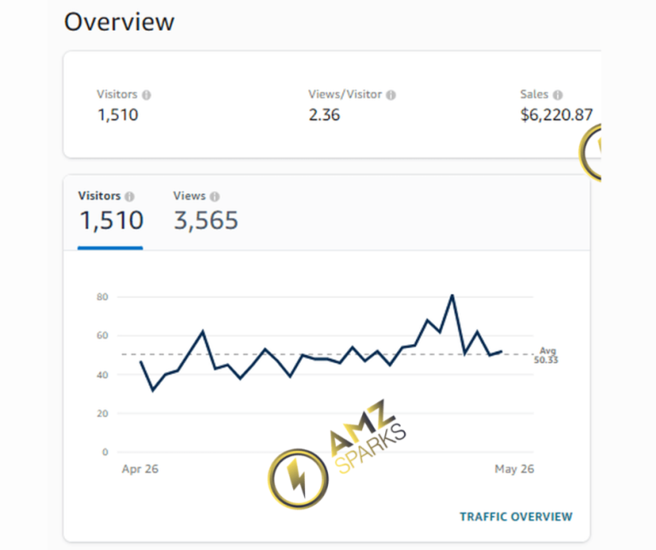Click the Apr 26 start date label
Viewport: 656px width, 550px height.
(x=140, y=469)
